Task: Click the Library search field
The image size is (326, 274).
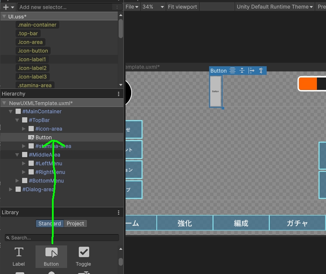Action: (62, 238)
